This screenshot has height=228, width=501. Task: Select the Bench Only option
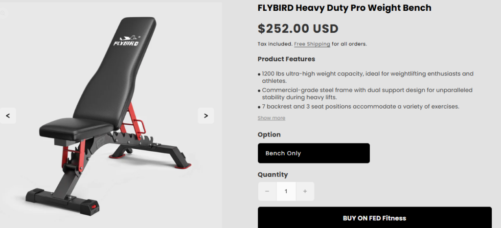click(x=314, y=153)
